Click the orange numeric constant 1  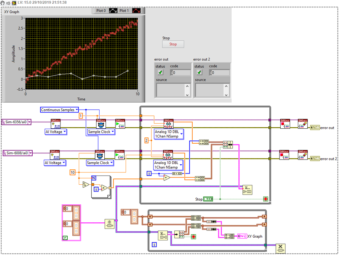(x=81, y=116)
